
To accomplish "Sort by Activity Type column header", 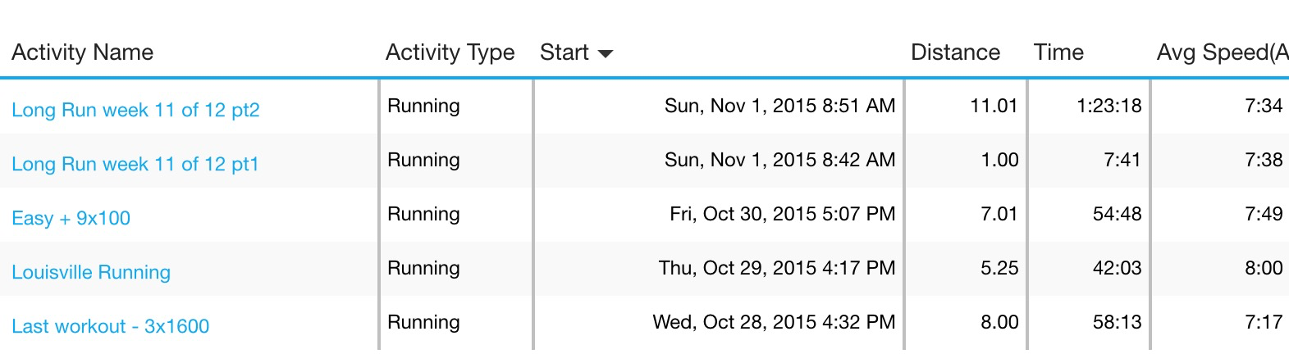I will tap(450, 52).
